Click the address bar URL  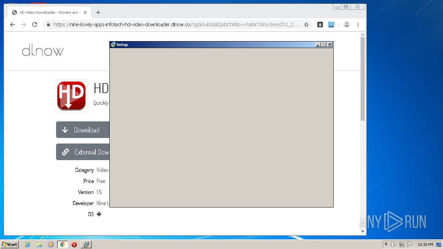point(176,25)
